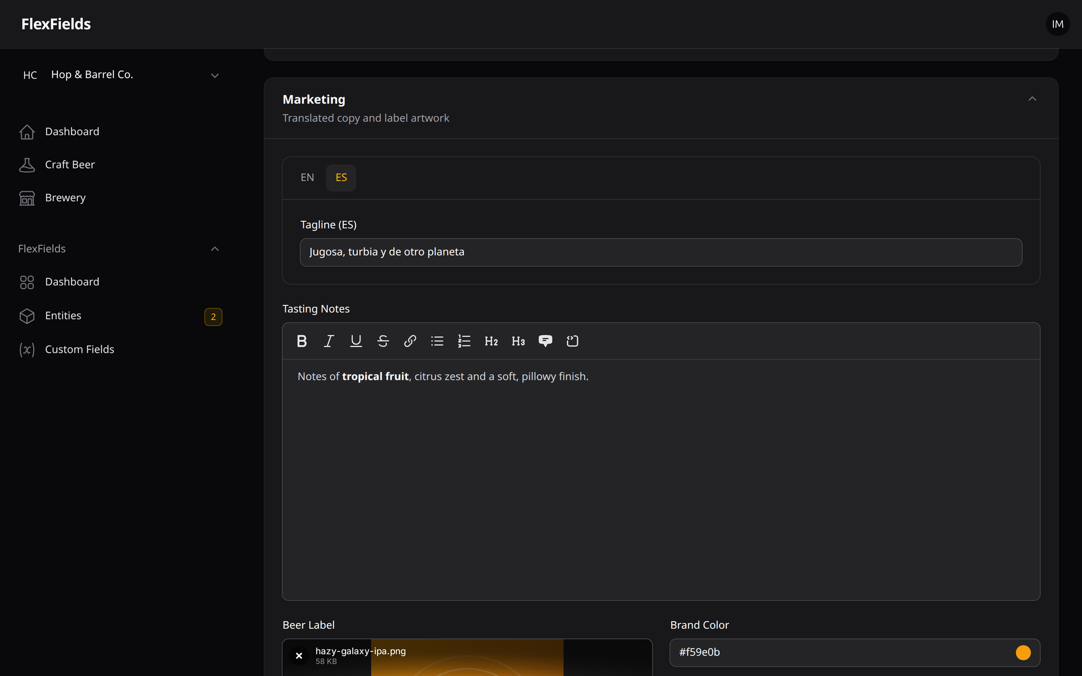The image size is (1082, 676).
Task: Click the cube icon for Entities
Action: pos(26,316)
